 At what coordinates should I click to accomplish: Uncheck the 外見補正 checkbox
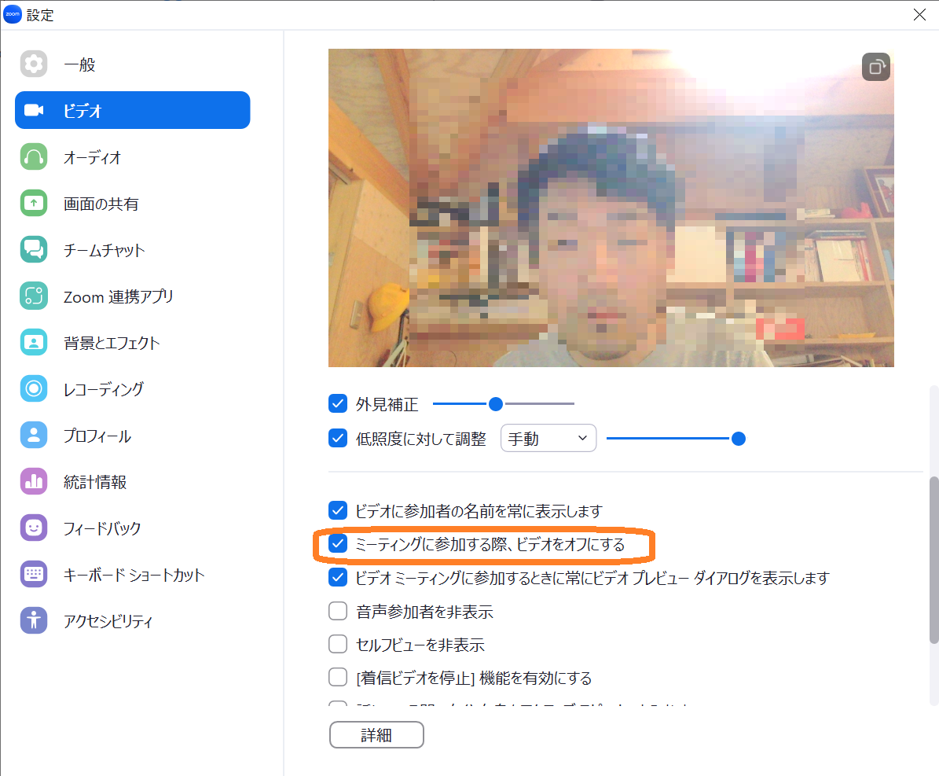click(x=338, y=404)
